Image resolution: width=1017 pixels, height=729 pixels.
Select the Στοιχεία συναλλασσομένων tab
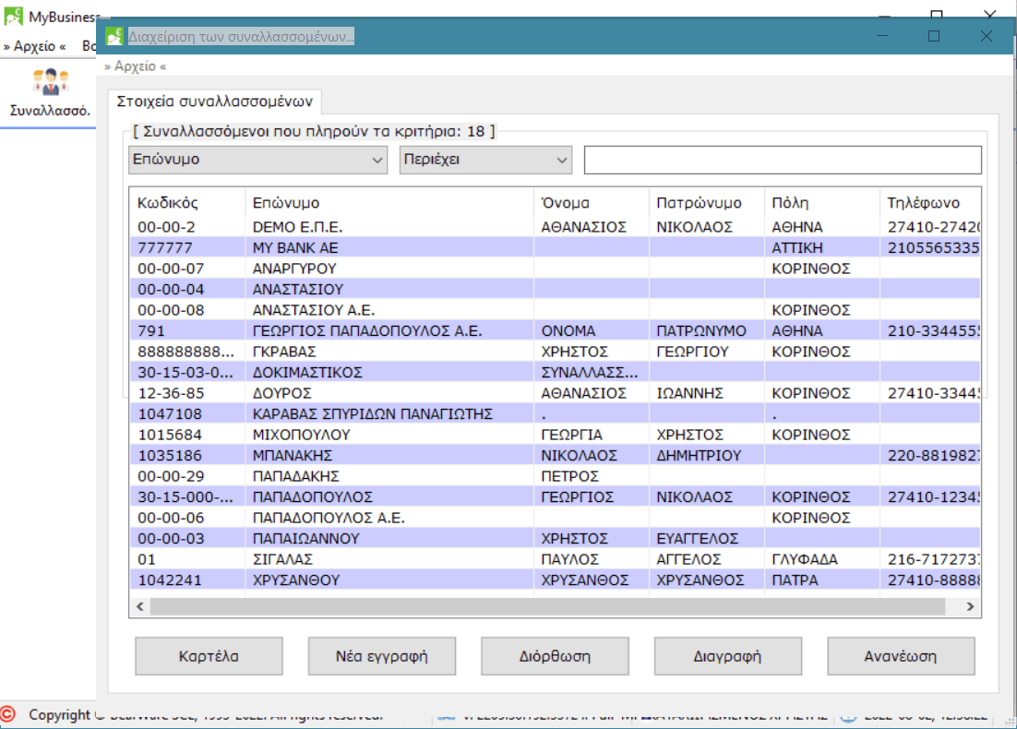[x=215, y=101]
